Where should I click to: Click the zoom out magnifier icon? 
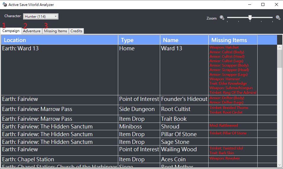[x=222, y=17]
